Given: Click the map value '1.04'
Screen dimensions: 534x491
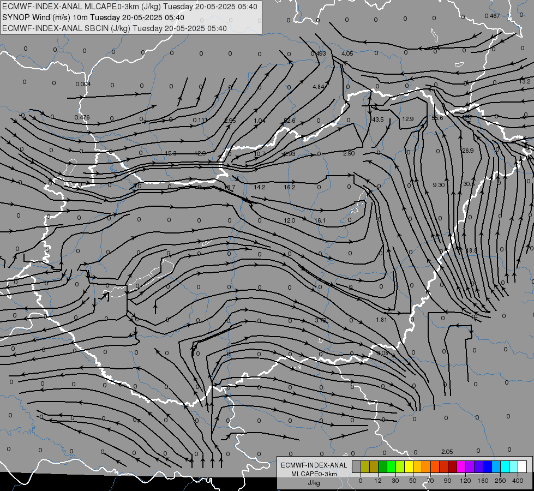Looking at the screenshot, I should pos(260,121).
